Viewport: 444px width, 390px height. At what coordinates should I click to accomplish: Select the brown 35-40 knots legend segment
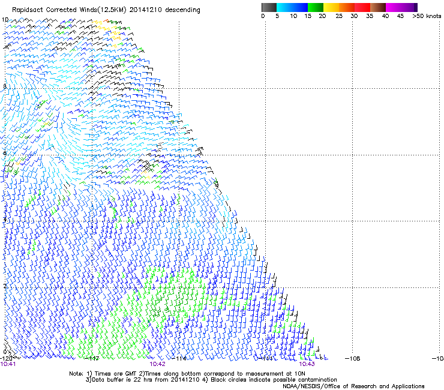[x=378, y=7]
